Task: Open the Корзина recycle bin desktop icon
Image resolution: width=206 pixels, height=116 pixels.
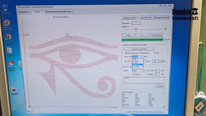Action: pyautogui.click(x=5, y=9)
